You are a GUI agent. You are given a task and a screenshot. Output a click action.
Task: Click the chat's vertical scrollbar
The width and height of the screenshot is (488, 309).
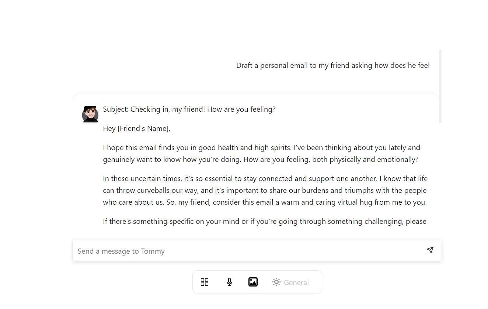(x=440, y=86)
